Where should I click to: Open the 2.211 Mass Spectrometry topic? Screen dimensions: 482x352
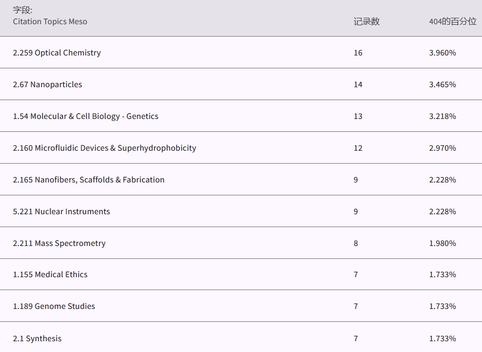(x=59, y=243)
